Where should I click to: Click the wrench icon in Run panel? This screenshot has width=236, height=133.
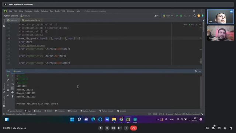point(8,80)
